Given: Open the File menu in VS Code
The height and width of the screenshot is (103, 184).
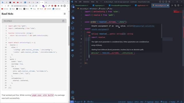Looking at the screenshot, I should 76,2.
